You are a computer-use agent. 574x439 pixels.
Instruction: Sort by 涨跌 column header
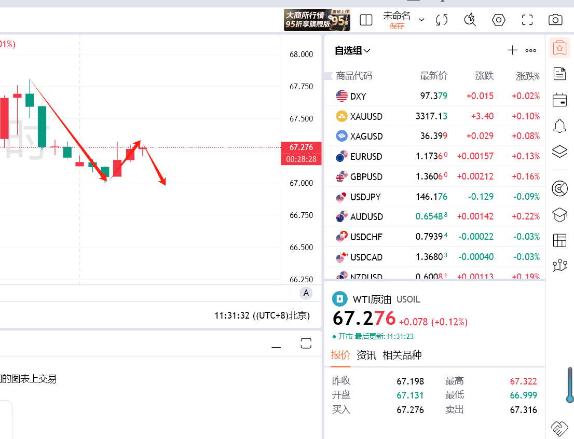[x=484, y=76]
